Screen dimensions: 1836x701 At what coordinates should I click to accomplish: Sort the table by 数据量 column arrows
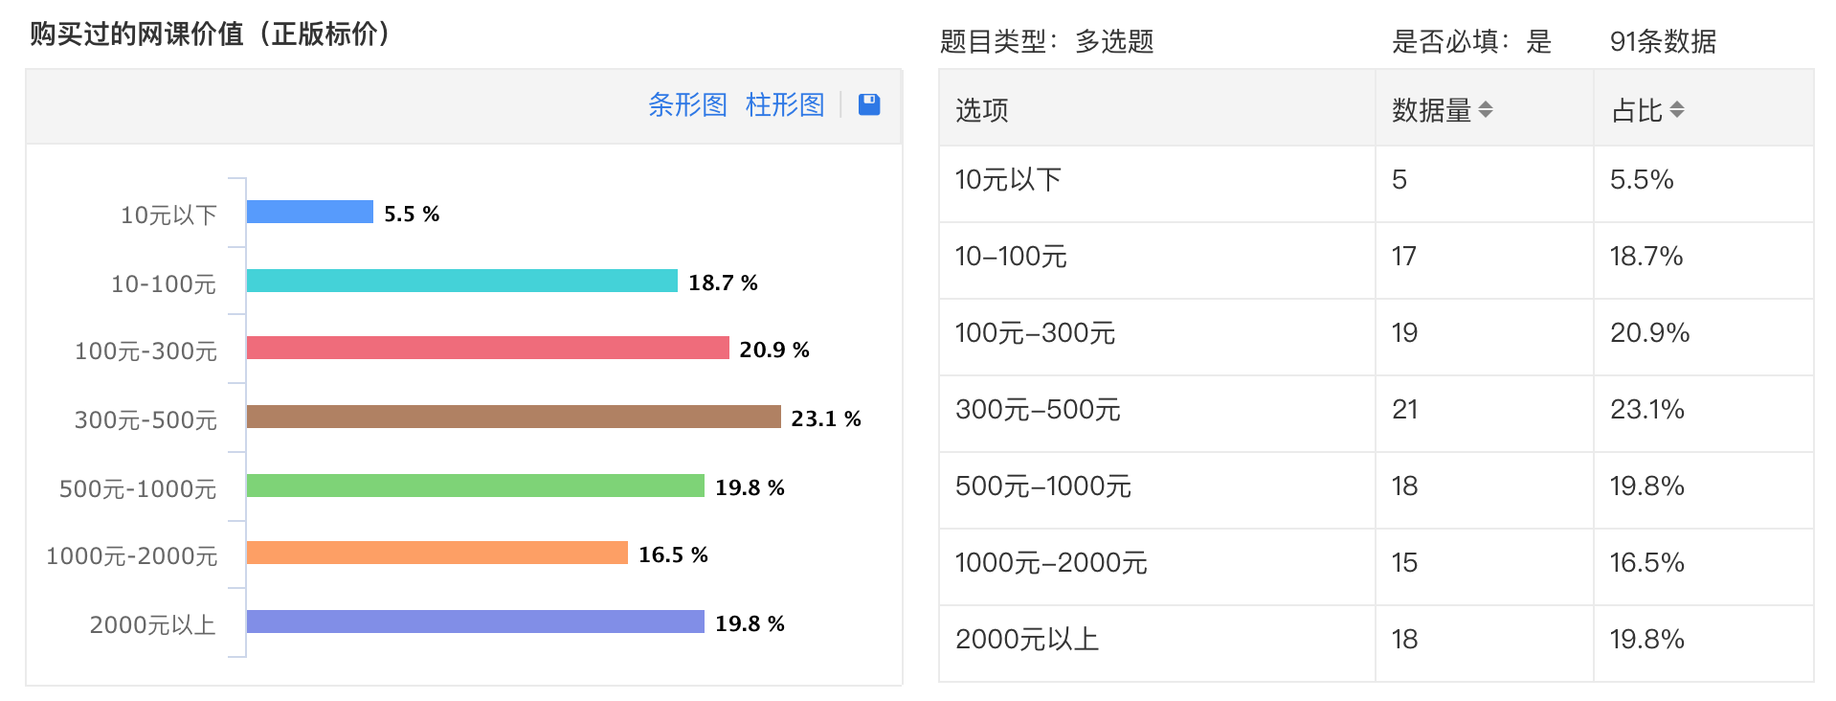1486,110
